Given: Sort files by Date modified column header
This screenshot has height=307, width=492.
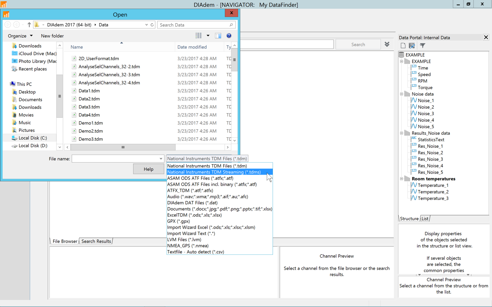Looking at the screenshot, I should tap(199, 47).
